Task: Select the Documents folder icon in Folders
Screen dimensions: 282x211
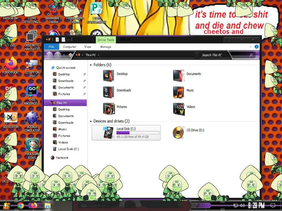Action: [x=178, y=76]
